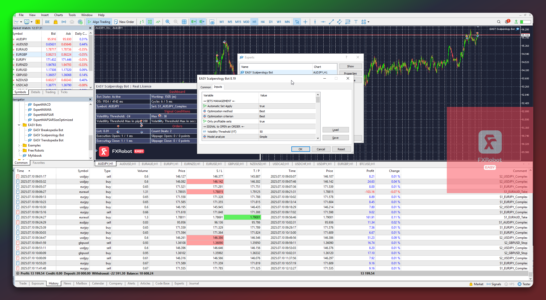Switch the chart to candlesticks view
The image size is (546, 300).
tap(150, 22)
